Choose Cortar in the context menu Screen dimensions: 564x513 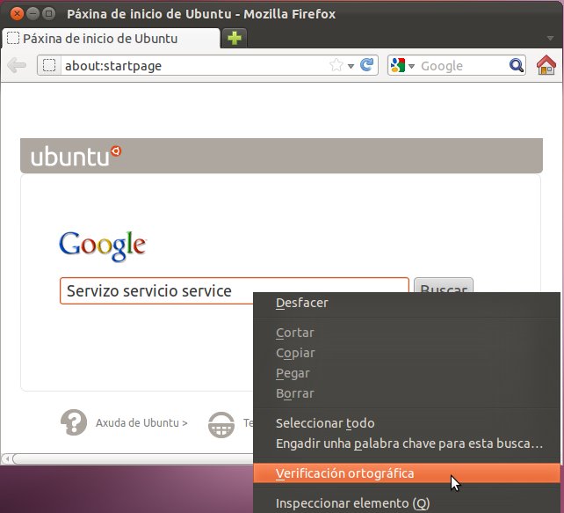click(407, 333)
